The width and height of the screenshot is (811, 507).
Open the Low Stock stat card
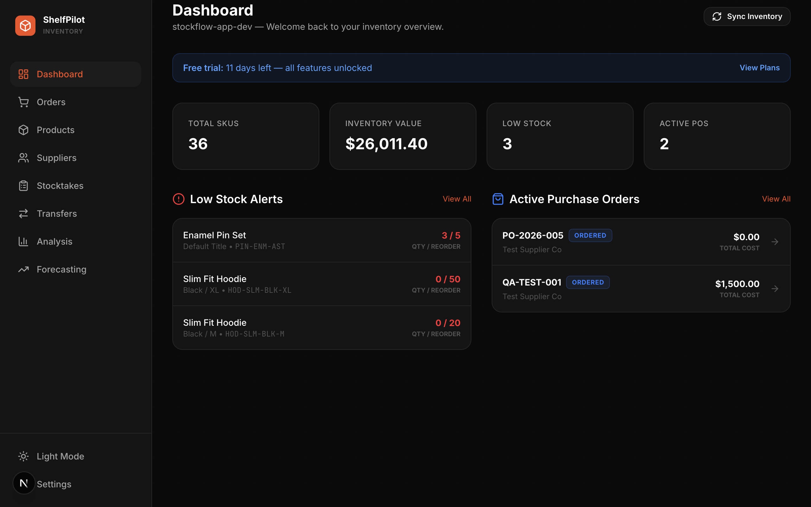pyautogui.click(x=560, y=136)
